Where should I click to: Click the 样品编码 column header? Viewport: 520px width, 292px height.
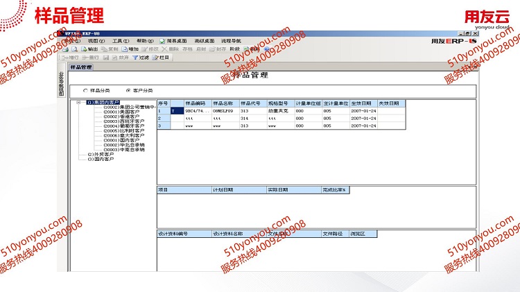(196, 103)
